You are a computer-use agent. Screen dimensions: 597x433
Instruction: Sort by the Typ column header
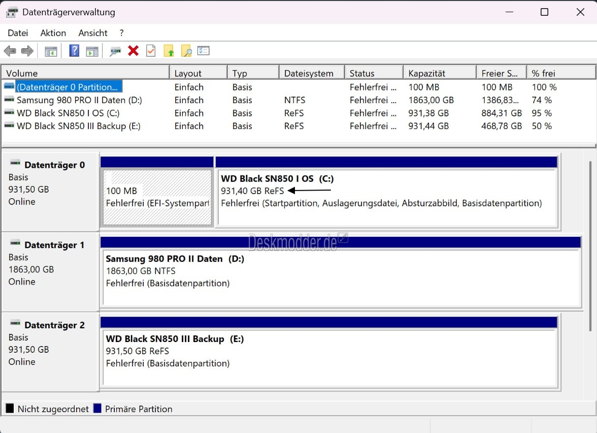click(253, 73)
